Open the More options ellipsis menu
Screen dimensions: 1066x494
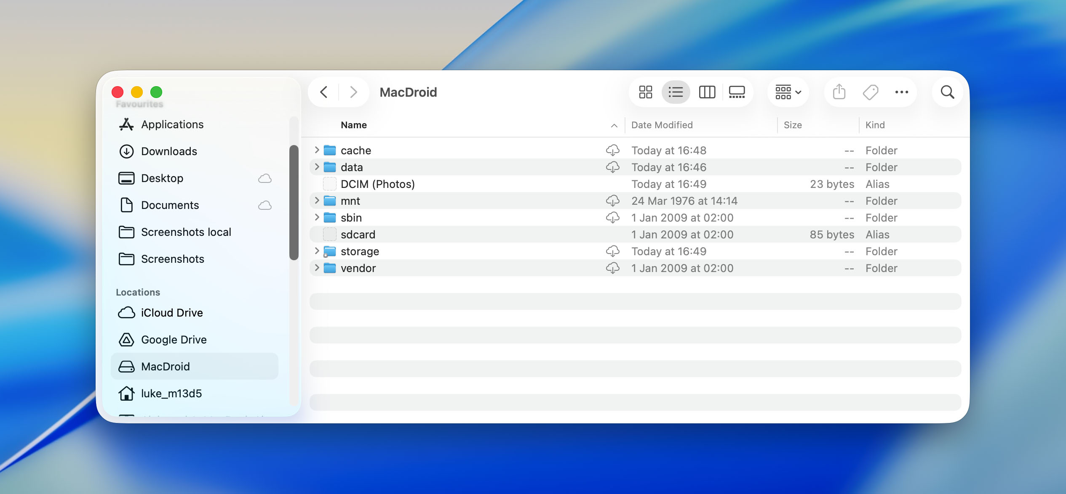pyautogui.click(x=901, y=92)
